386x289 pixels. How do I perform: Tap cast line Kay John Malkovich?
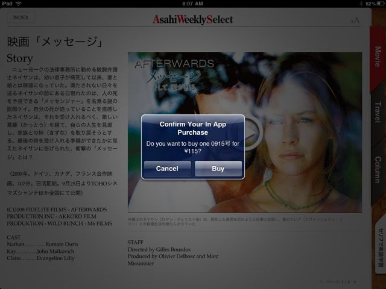click(x=40, y=251)
